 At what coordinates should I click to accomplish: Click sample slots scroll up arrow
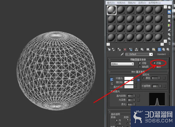click(165, 7)
